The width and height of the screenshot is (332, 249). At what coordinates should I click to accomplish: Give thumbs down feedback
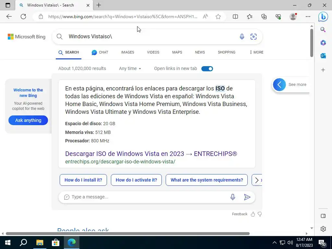coord(260,214)
